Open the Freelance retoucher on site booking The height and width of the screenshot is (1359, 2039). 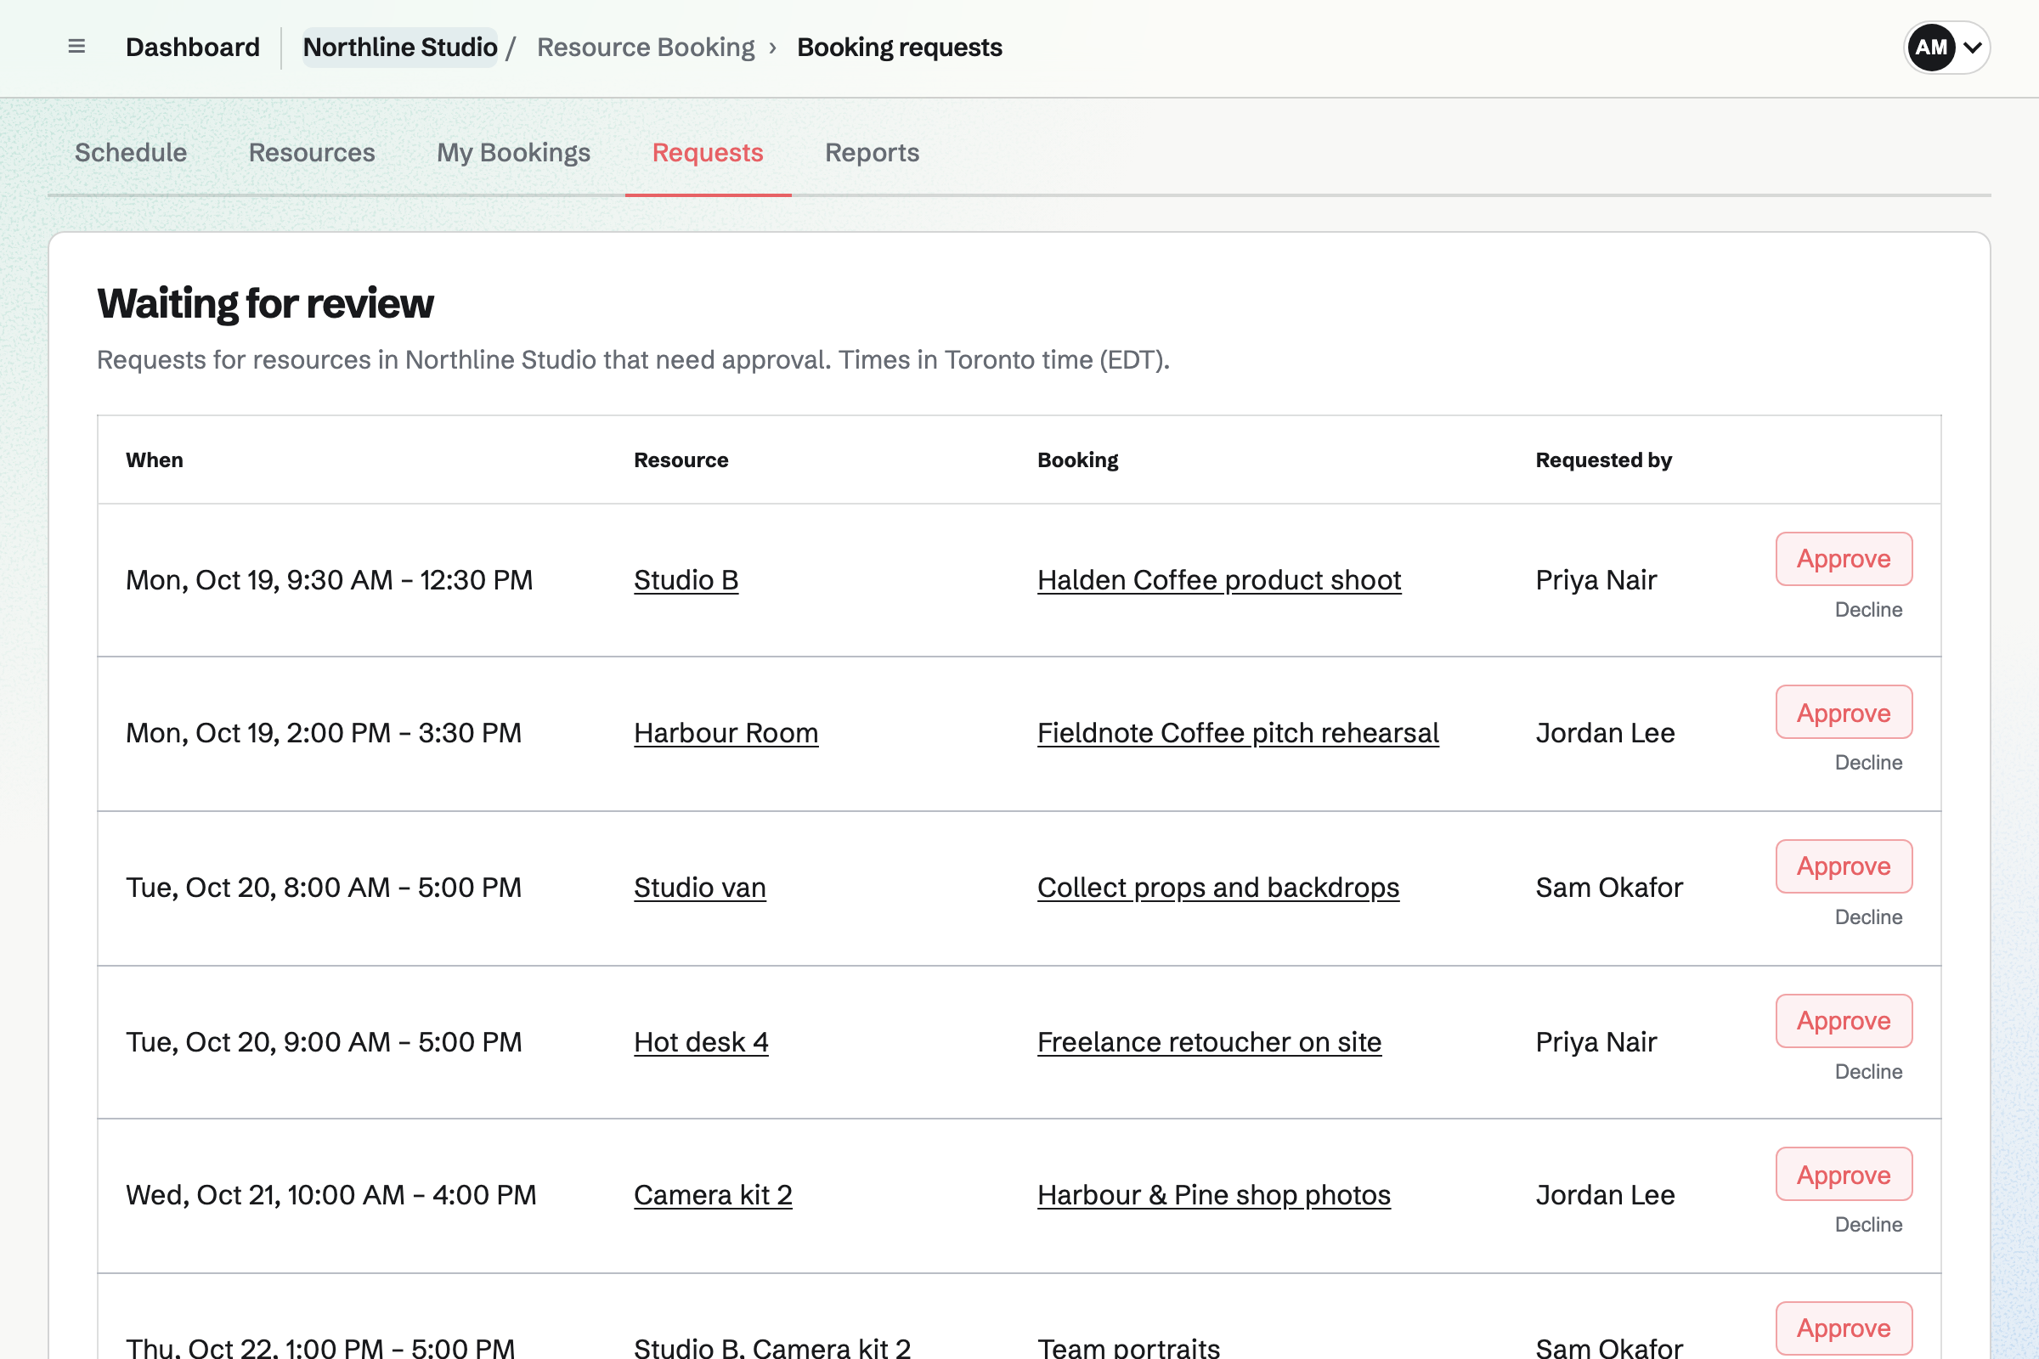click(1209, 1042)
